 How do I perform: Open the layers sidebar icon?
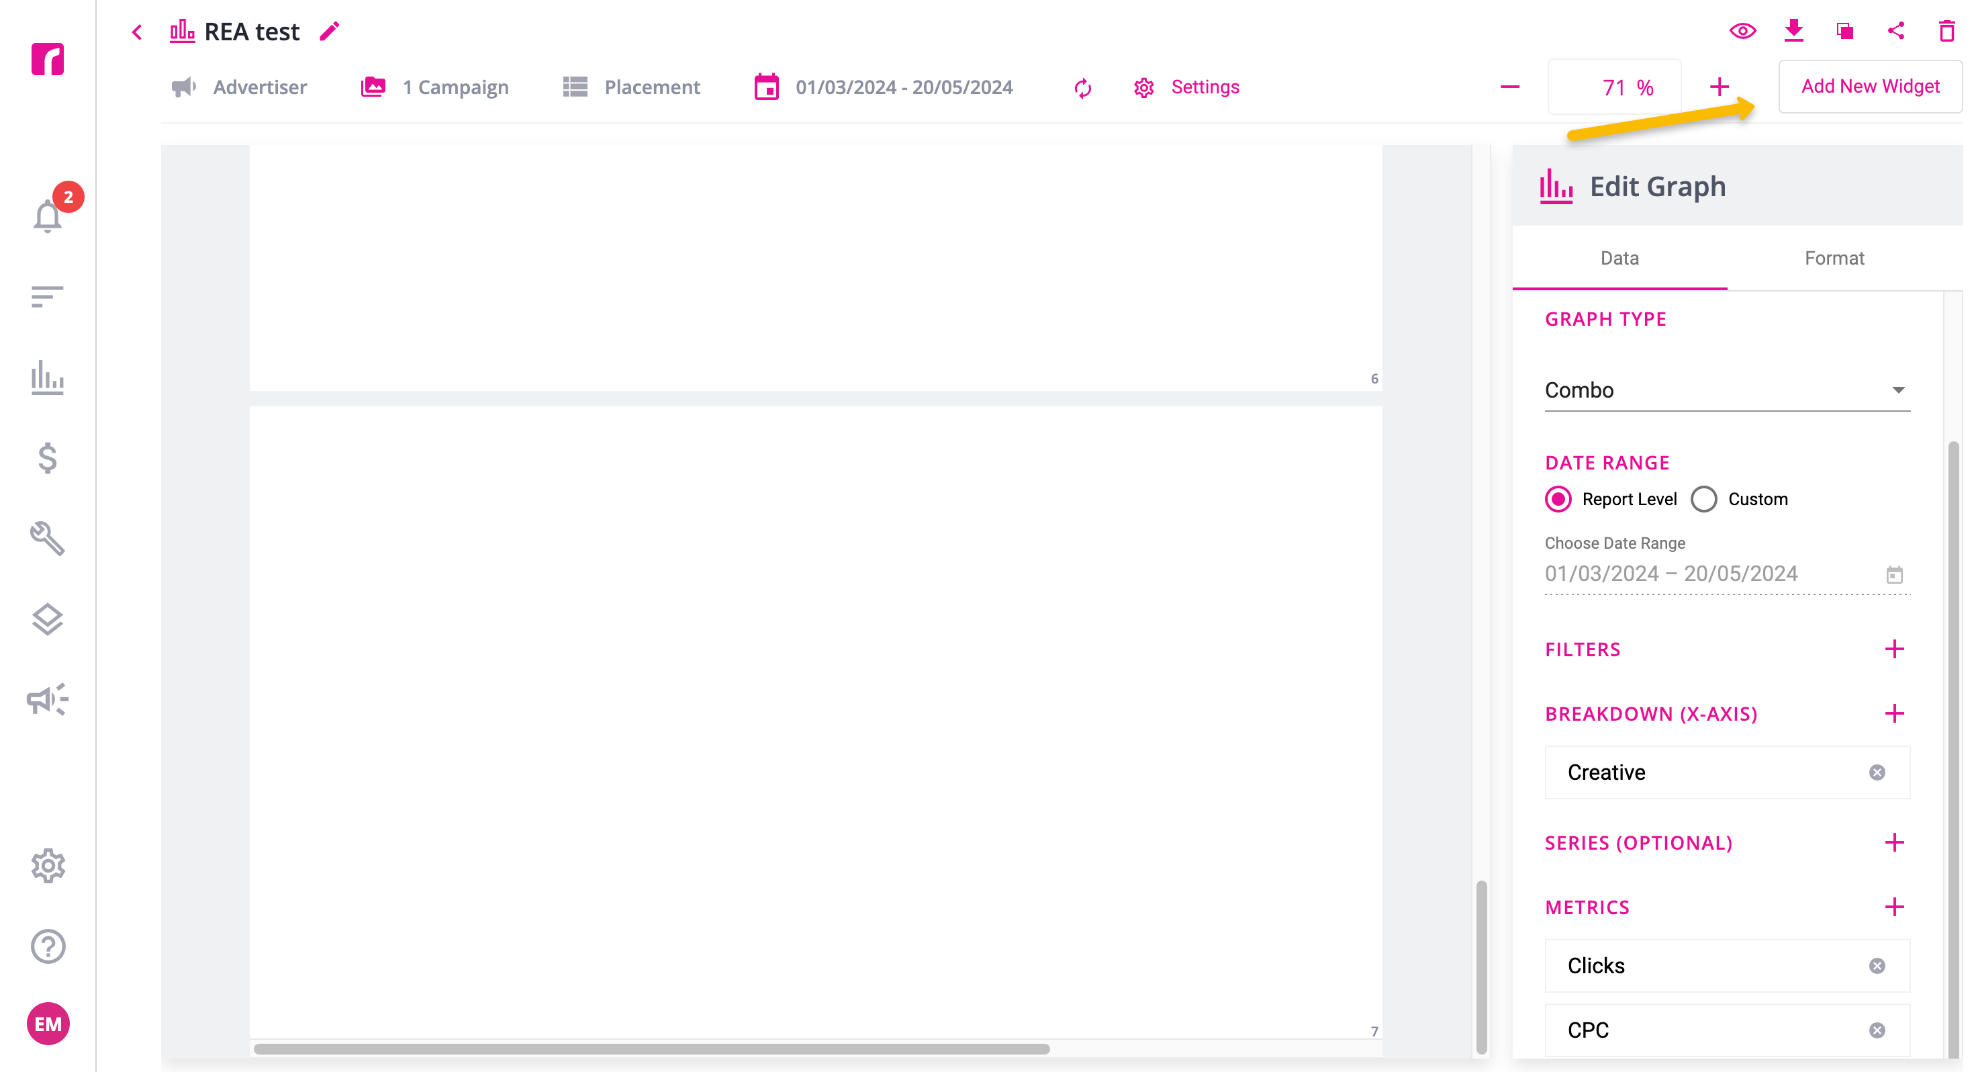tap(48, 619)
